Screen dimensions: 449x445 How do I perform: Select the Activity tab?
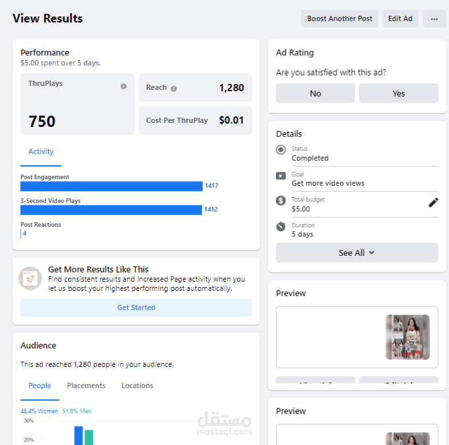point(41,151)
